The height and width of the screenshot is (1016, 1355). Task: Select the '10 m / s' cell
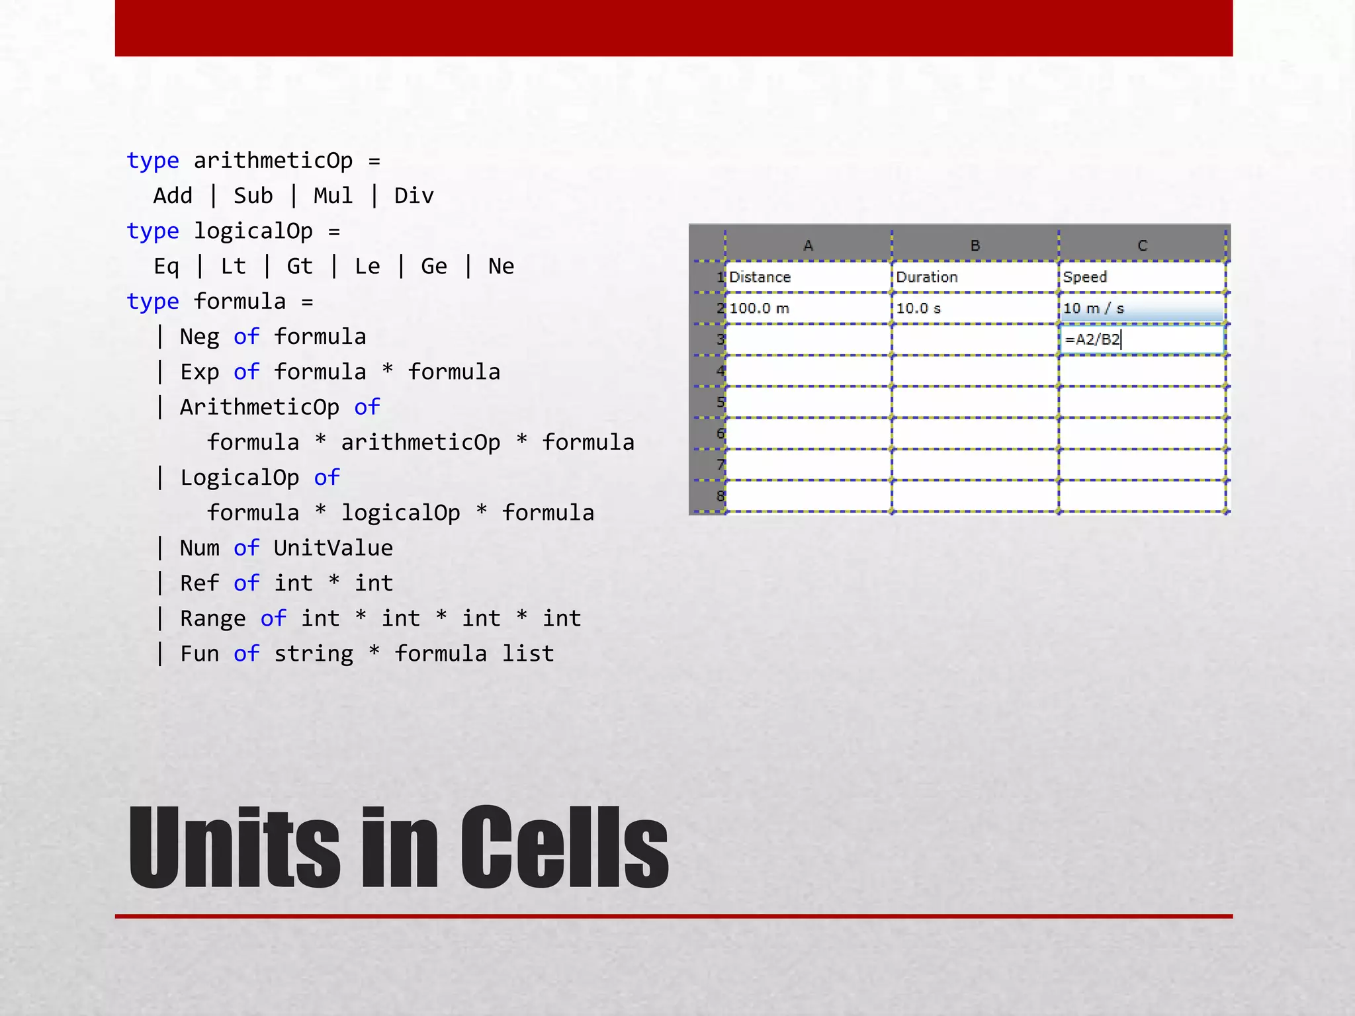1142,308
